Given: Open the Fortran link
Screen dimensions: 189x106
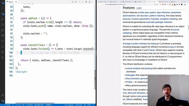Looking at the screenshot, I should click(151, 50).
